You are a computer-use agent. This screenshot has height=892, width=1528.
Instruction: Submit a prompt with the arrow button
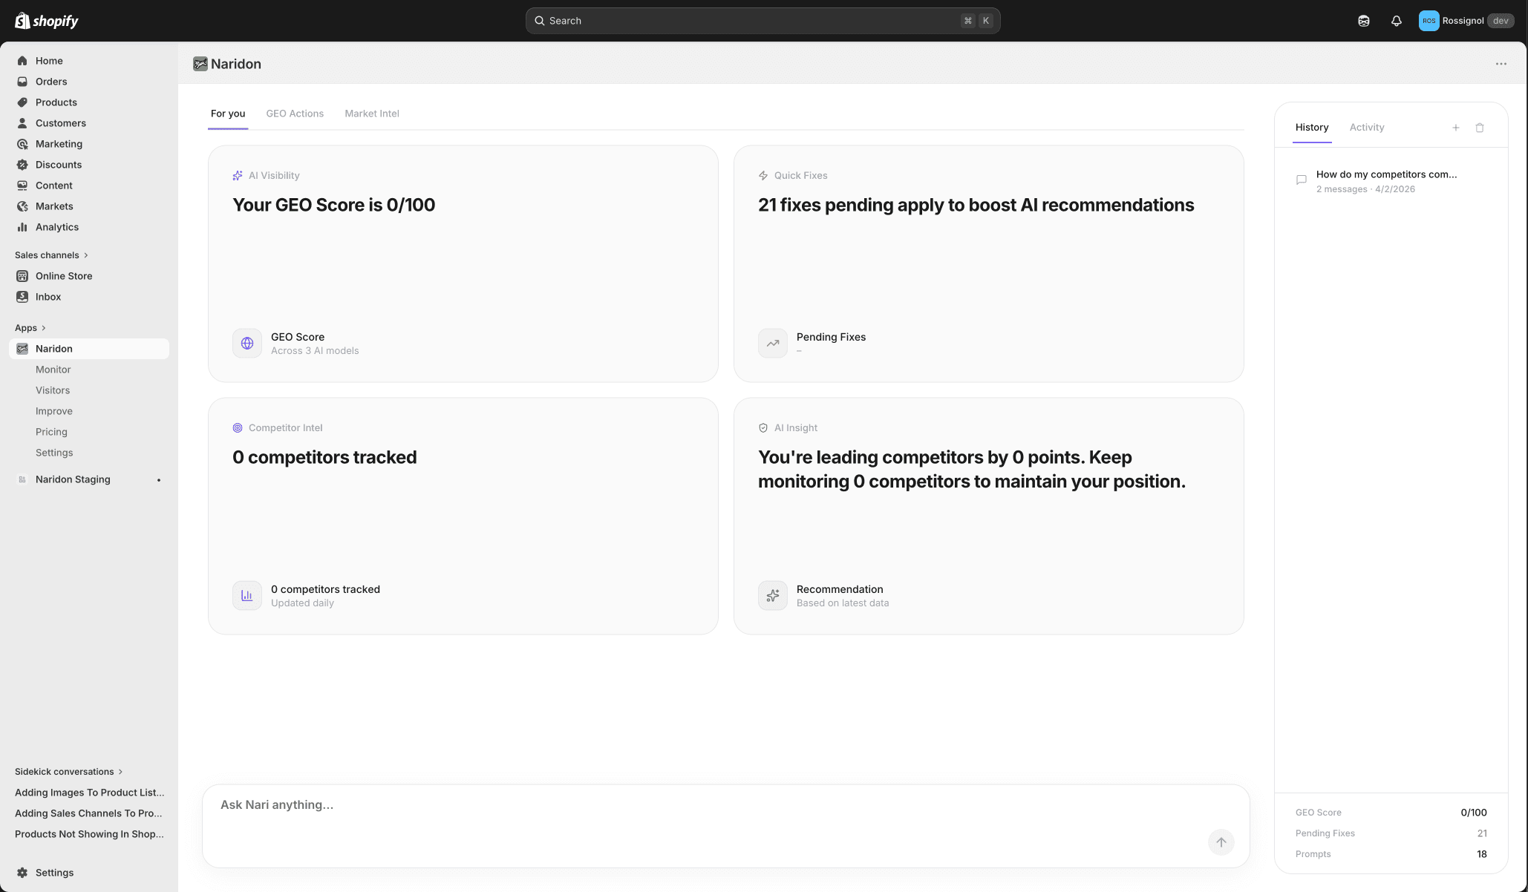click(x=1221, y=842)
